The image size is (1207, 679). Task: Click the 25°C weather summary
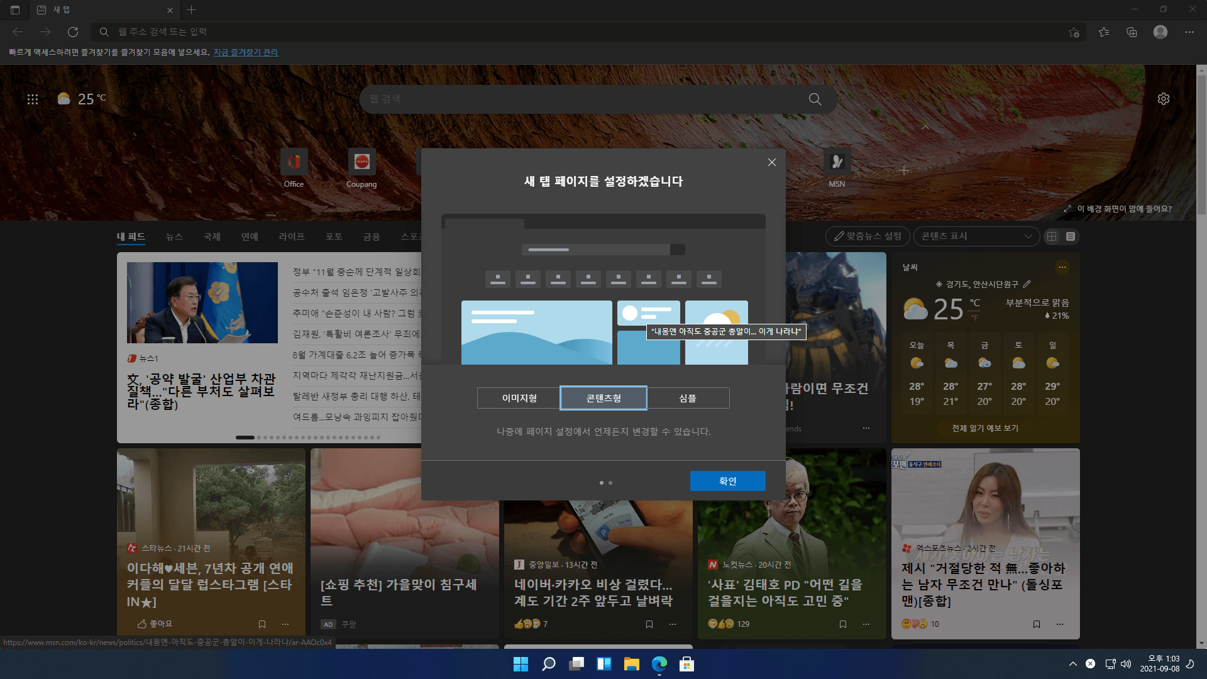pyautogui.click(x=82, y=99)
